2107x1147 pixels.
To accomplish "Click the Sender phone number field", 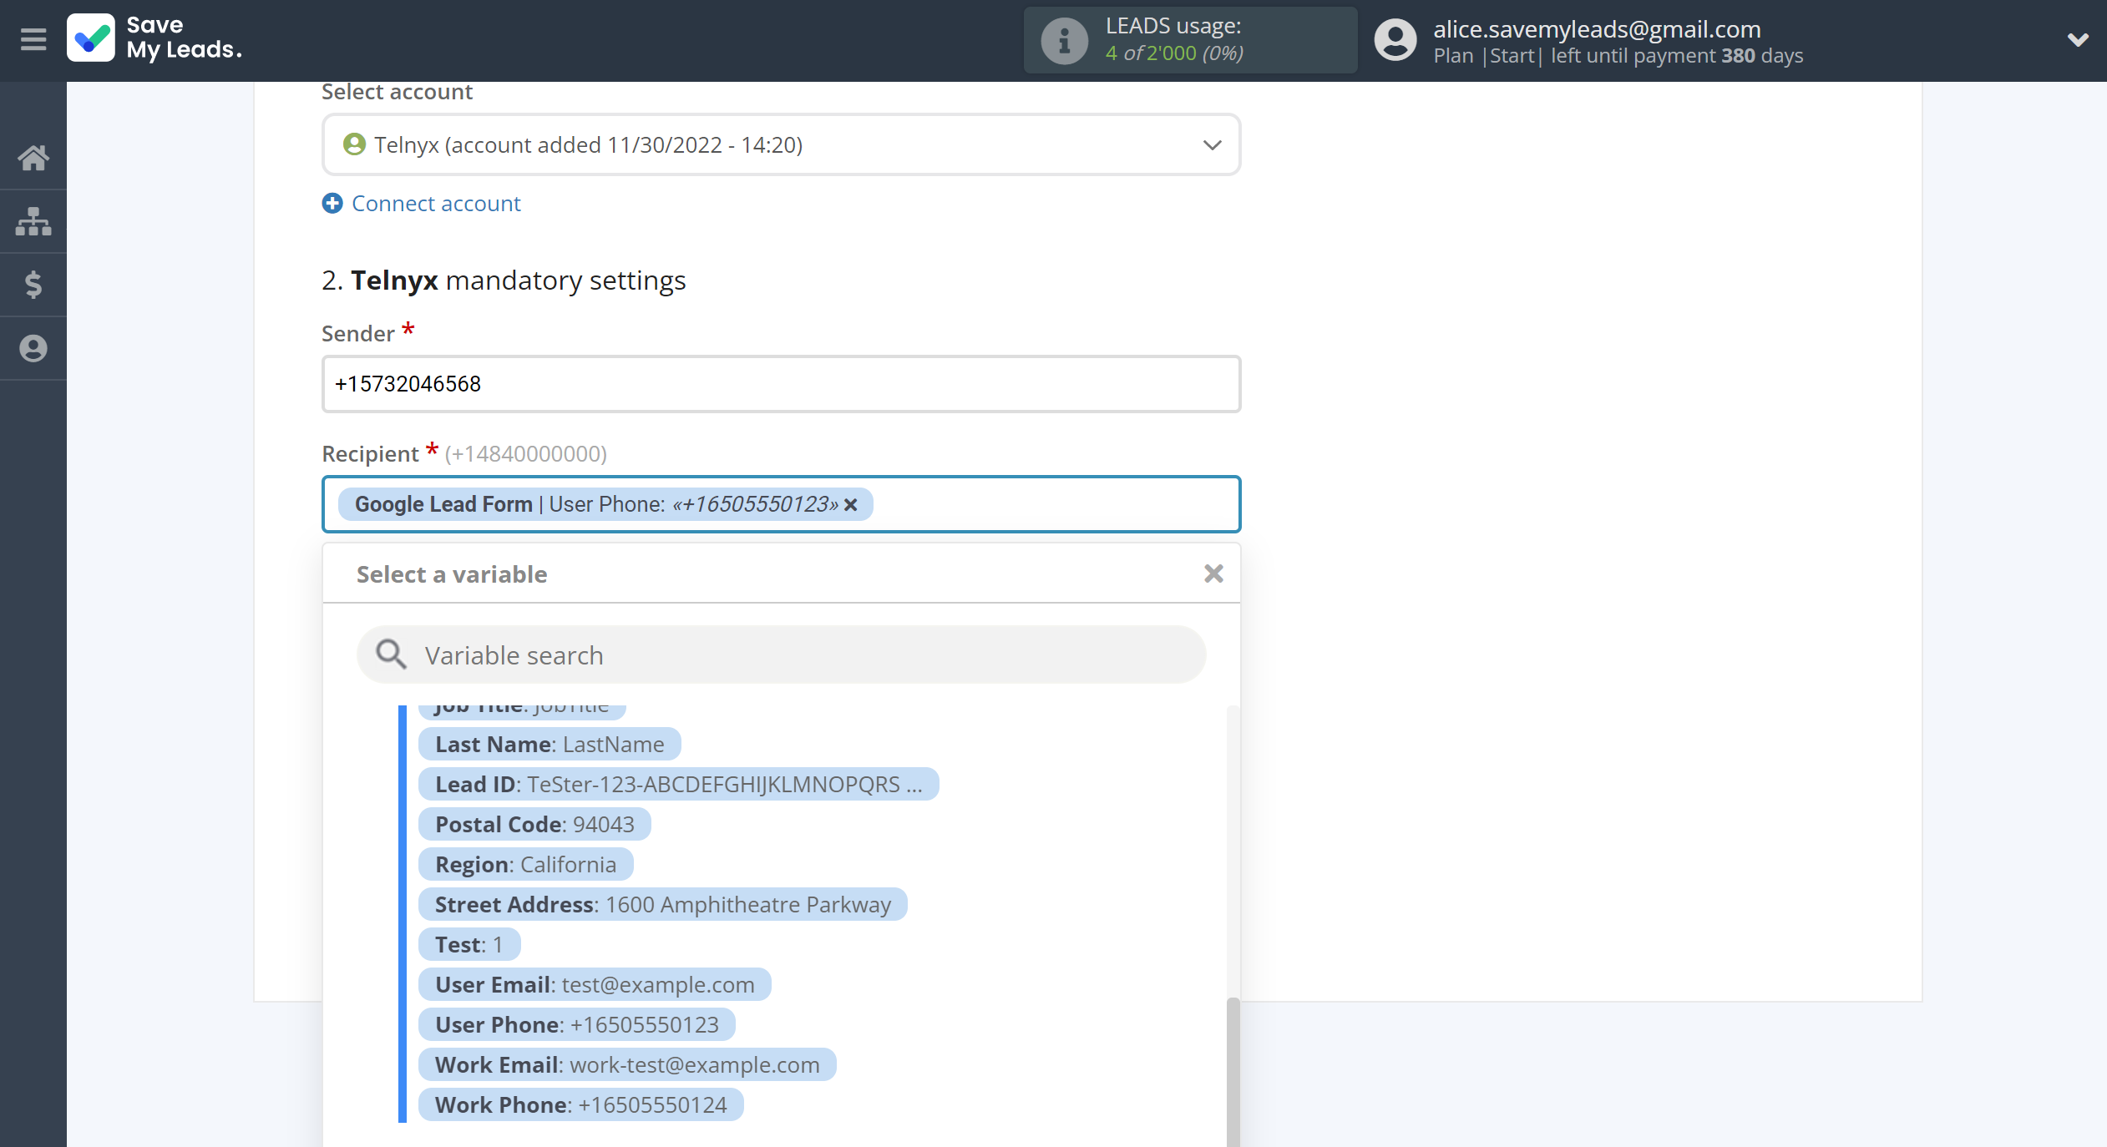I will [x=781, y=384].
